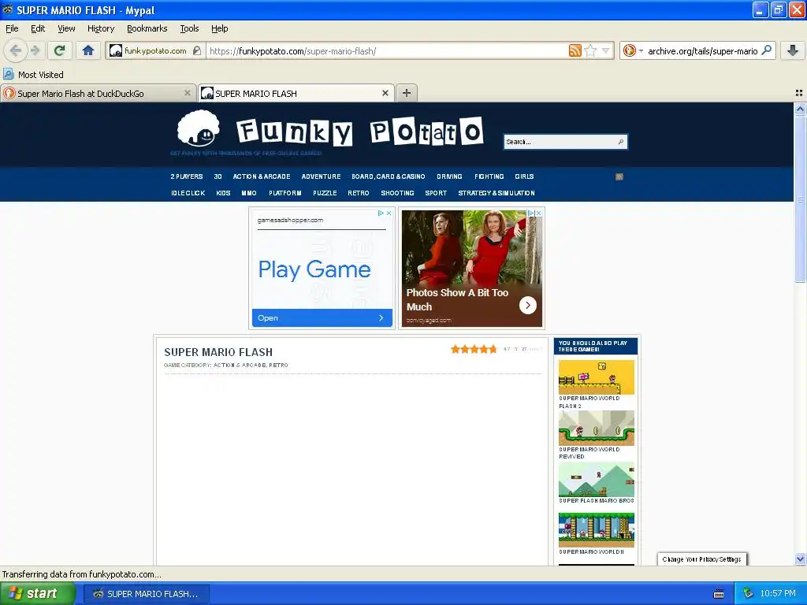This screenshot has width=807, height=605.
Task: Click the Open button in Play Game ad
Action: coord(322,318)
